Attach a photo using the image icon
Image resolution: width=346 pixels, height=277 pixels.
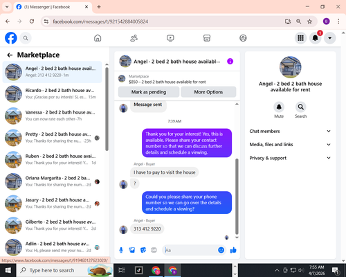[x=132, y=250]
